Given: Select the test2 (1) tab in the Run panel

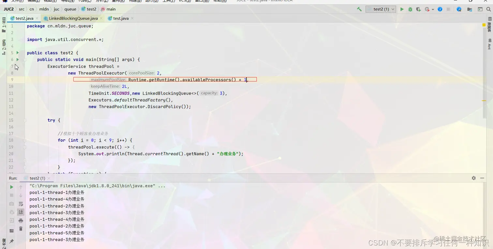Looking at the screenshot, I should [x=37, y=178].
